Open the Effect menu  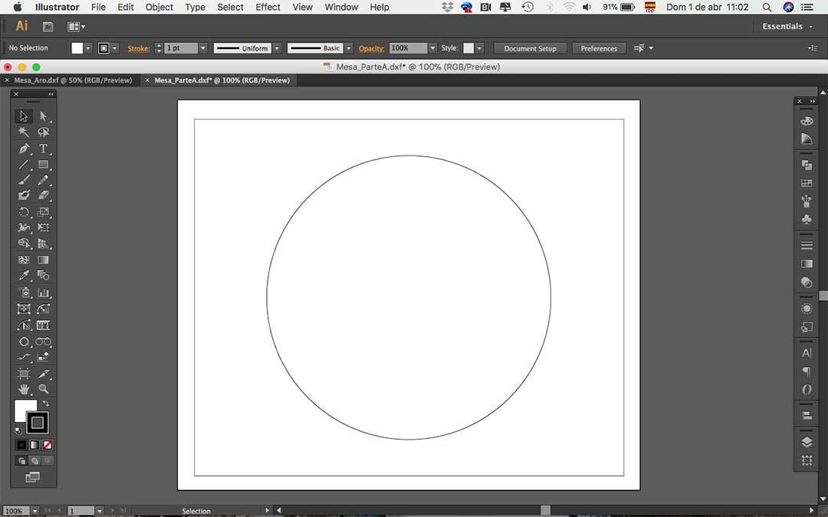coord(268,7)
